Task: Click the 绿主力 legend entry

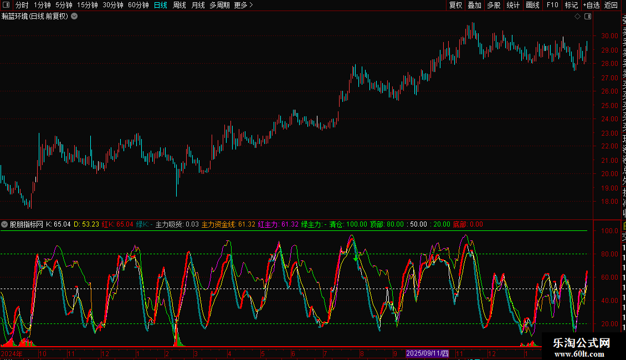Action: tap(314, 224)
